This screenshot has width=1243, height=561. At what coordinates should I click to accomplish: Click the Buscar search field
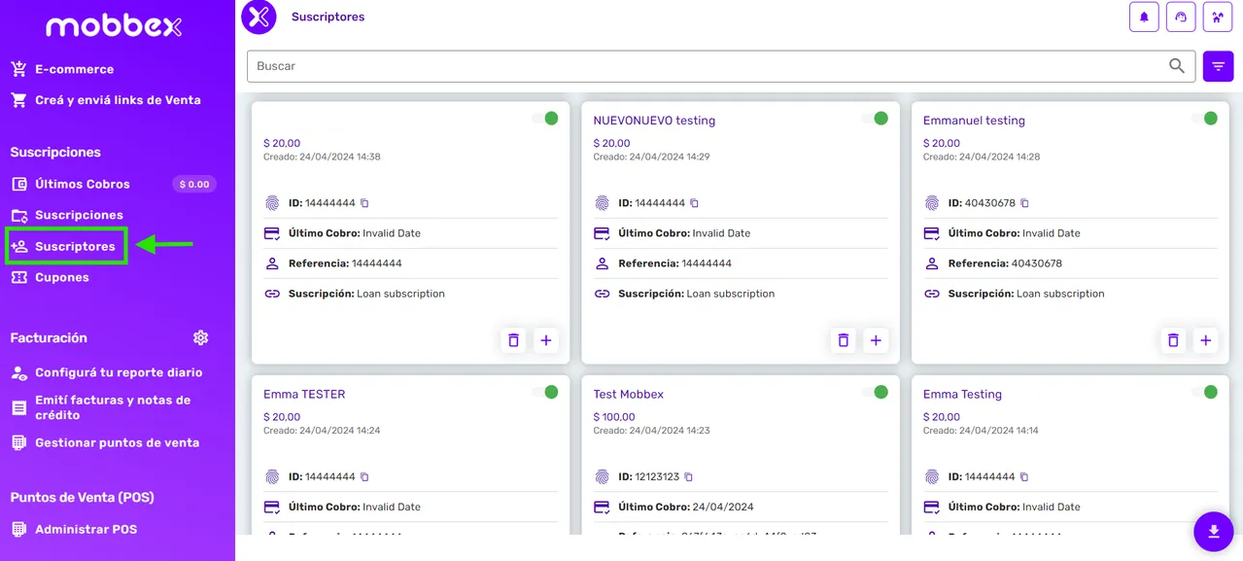tap(680, 65)
